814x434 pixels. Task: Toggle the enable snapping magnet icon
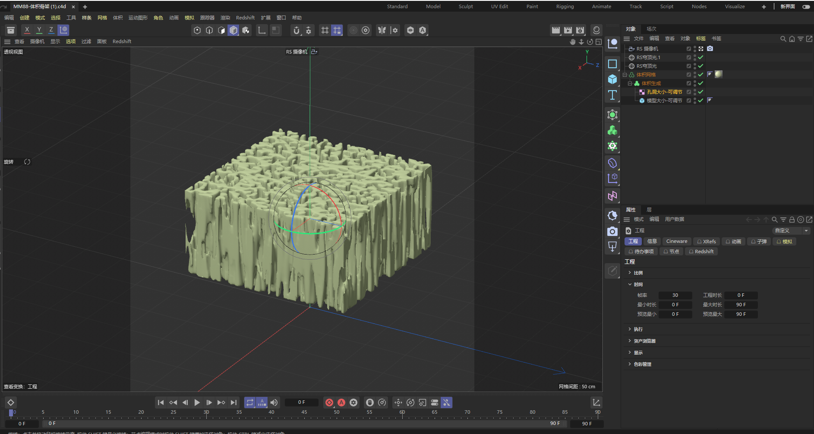click(297, 30)
